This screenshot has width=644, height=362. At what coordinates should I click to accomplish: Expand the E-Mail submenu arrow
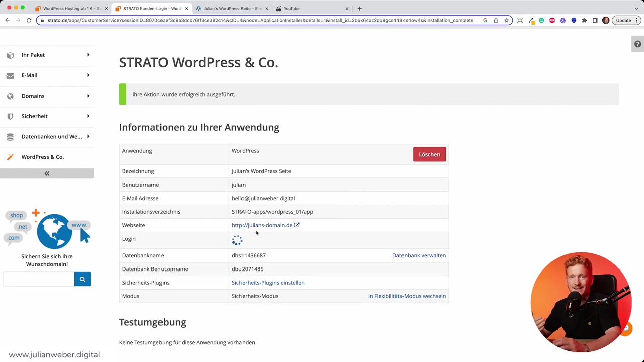88,75
